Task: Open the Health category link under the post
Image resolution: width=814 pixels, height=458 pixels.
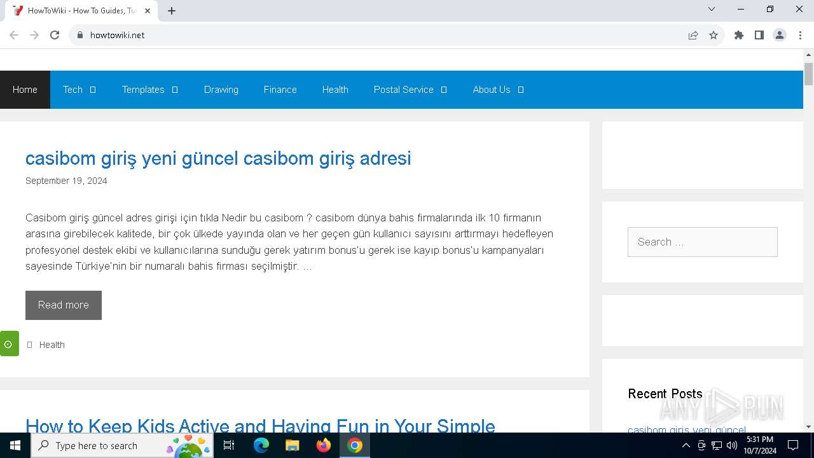Action: coord(52,345)
